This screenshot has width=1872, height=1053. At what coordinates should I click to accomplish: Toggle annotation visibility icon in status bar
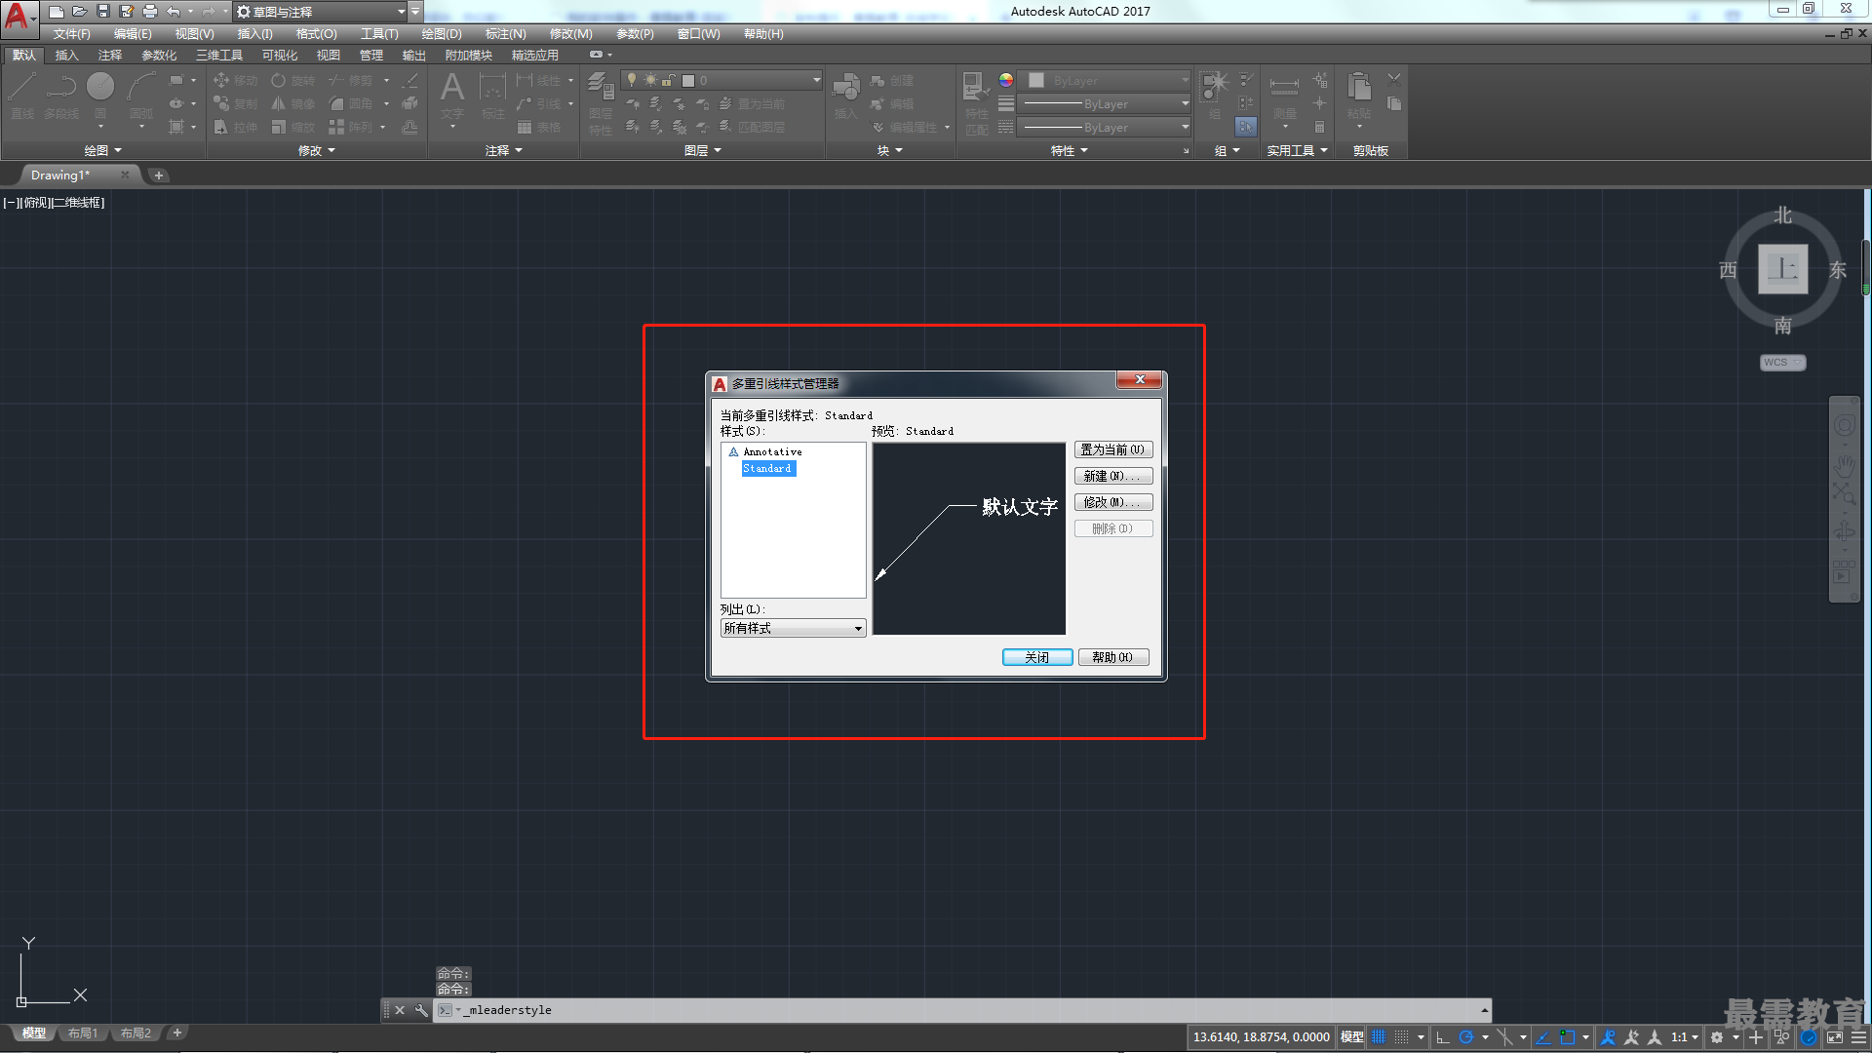[1608, 1037]
